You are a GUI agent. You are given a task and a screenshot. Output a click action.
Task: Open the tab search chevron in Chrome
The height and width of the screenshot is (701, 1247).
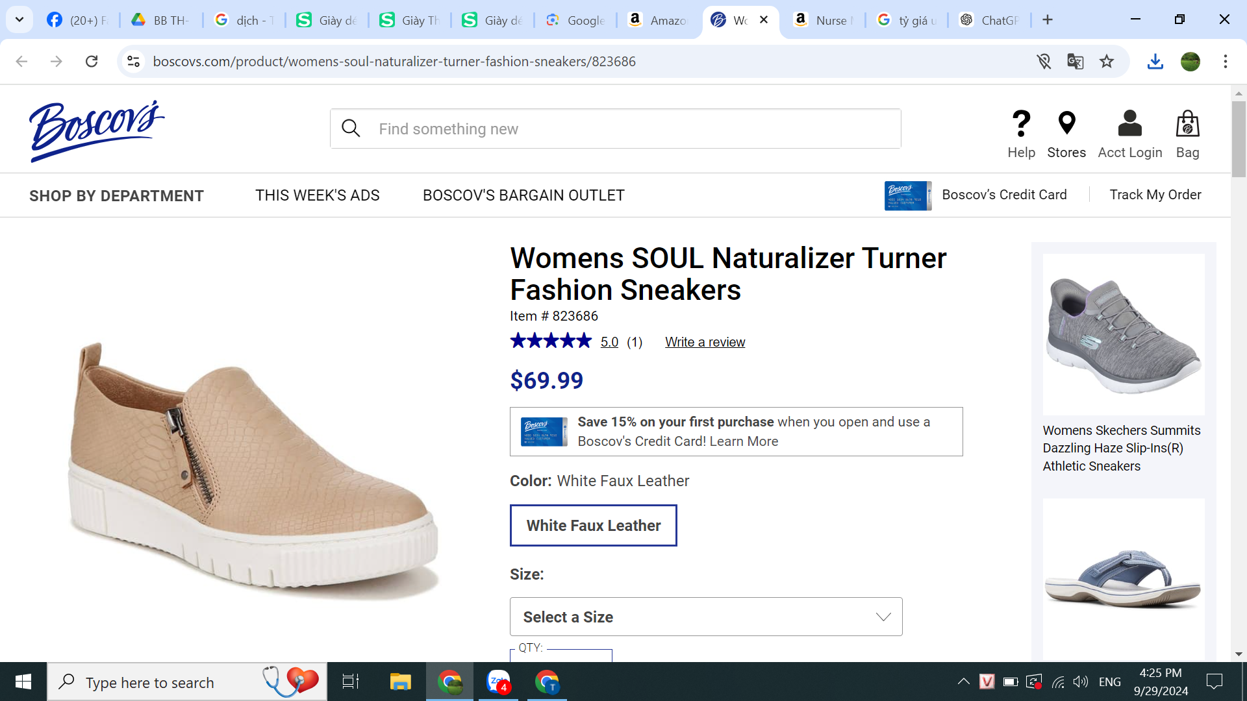(x=19, y=19)
